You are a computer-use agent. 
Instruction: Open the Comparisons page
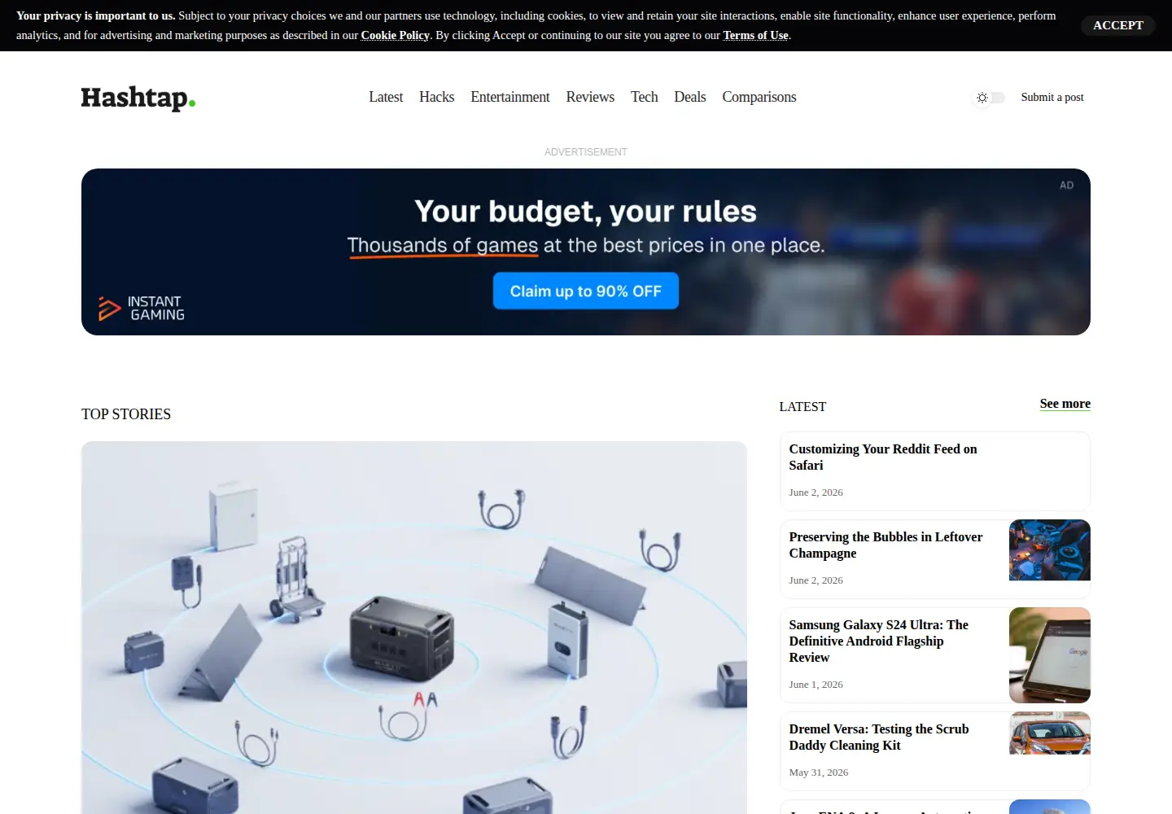click(x=759, y=97)
